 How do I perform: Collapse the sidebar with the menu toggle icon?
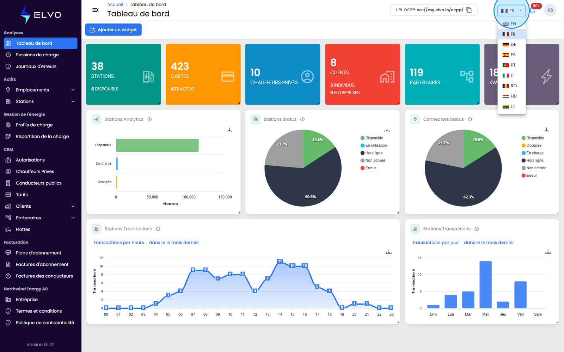(x=95, y=10)
